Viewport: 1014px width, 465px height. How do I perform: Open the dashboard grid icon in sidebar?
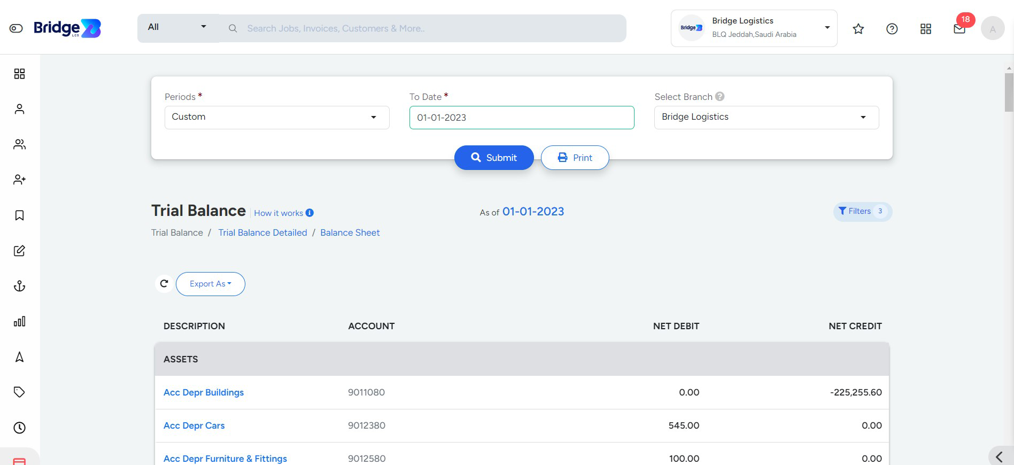[x=19, y=74]
